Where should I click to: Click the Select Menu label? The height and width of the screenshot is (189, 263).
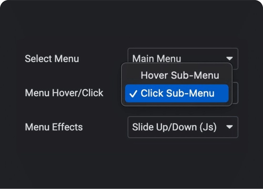tap(52, 59)
